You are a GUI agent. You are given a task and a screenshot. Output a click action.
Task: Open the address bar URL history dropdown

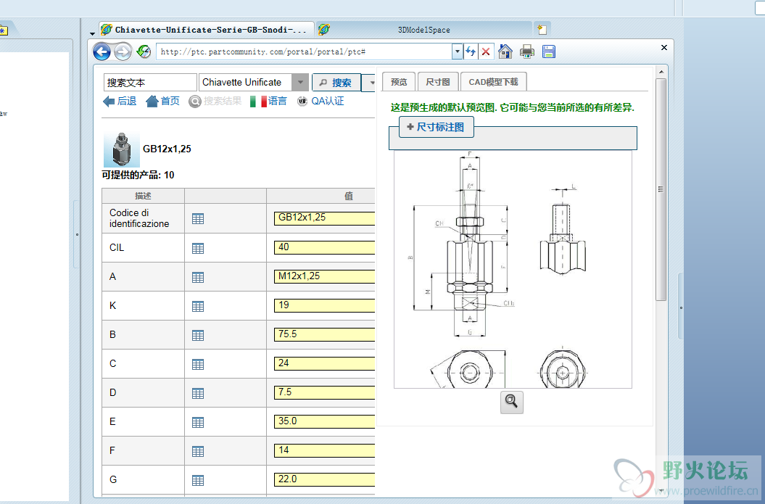tap(458, 51)
